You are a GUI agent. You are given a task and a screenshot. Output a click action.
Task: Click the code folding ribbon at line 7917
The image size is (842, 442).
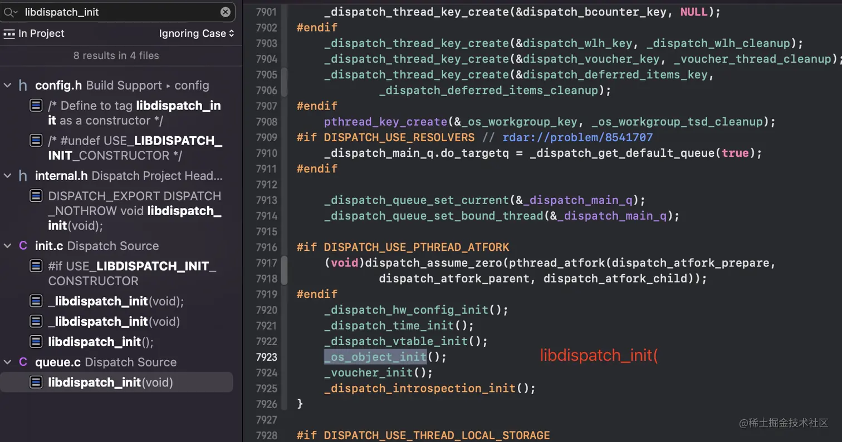[x=285, y=270]
